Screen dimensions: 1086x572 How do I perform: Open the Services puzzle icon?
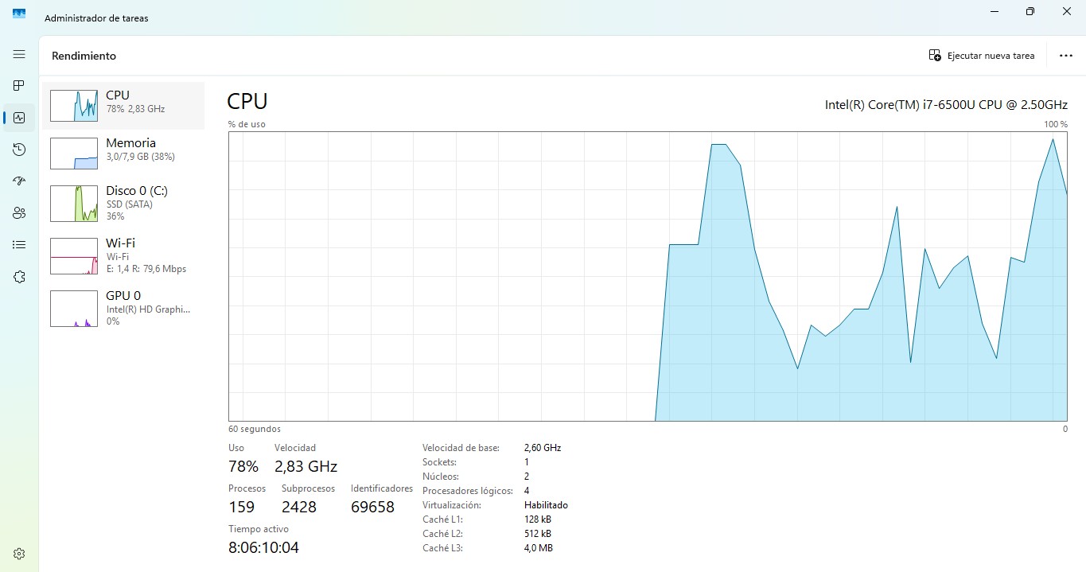[x=19, y=277]
